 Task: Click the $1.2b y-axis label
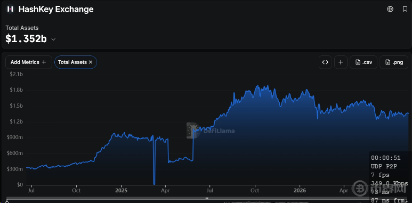pos(17,122)
